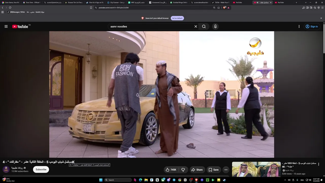
Task: Open the zoom magnifier in address bar
Action: (x=214, y=8)
